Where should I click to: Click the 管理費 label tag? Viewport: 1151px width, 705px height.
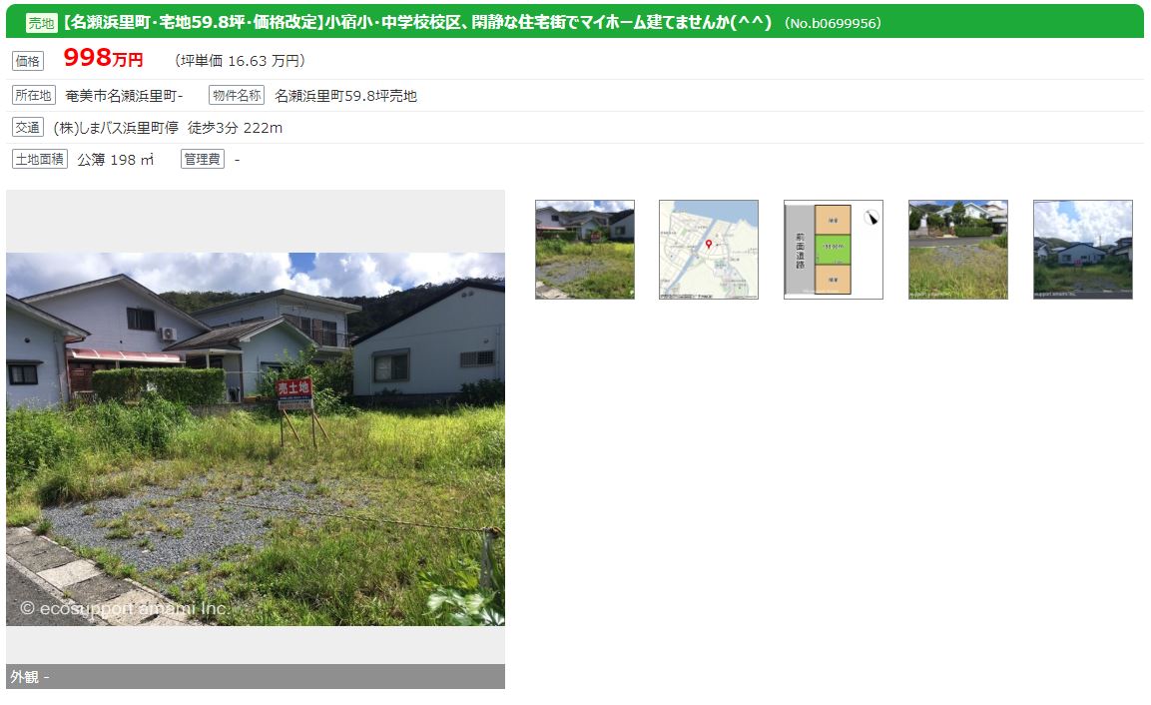[203, 160]
